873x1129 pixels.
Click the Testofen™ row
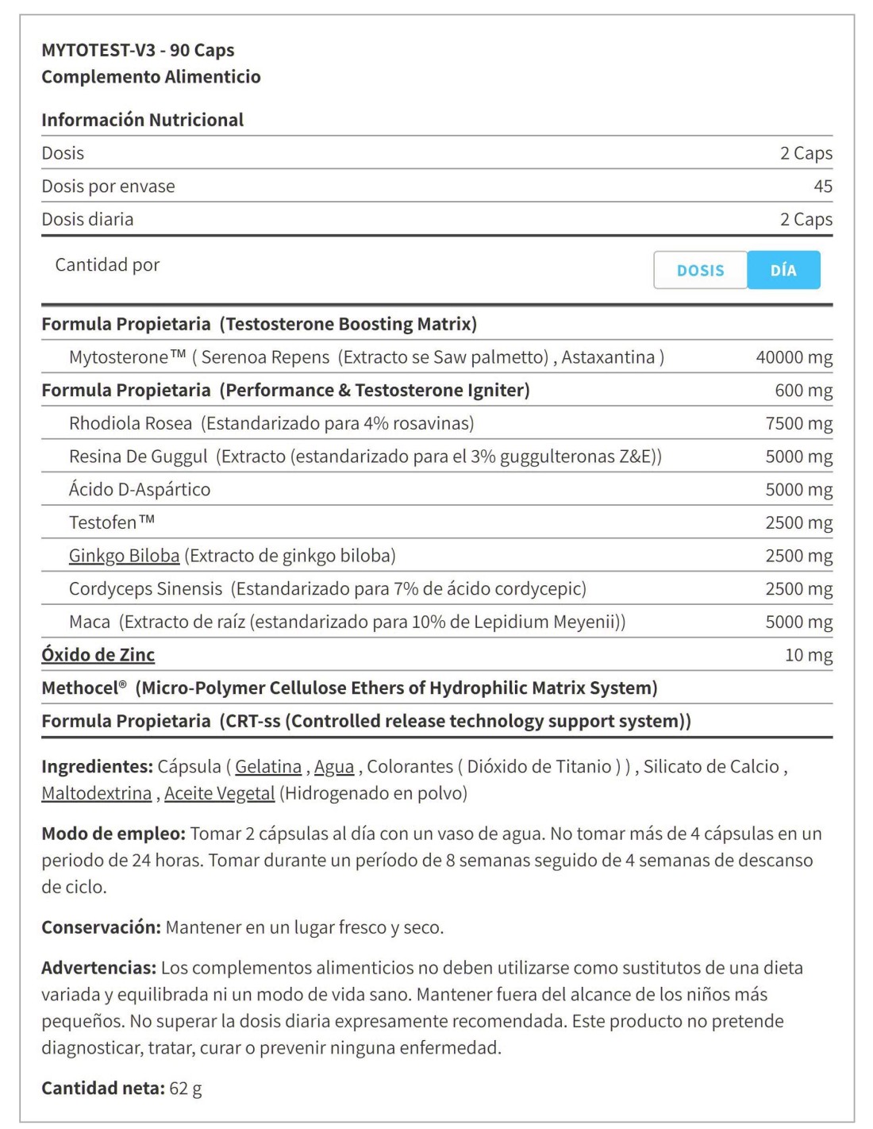436,522
